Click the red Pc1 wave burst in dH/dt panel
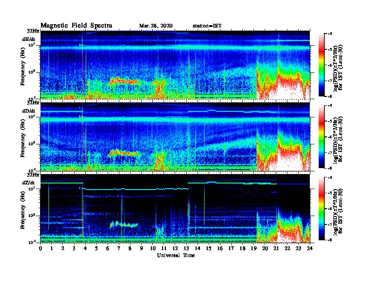 (x=123, y=81)
